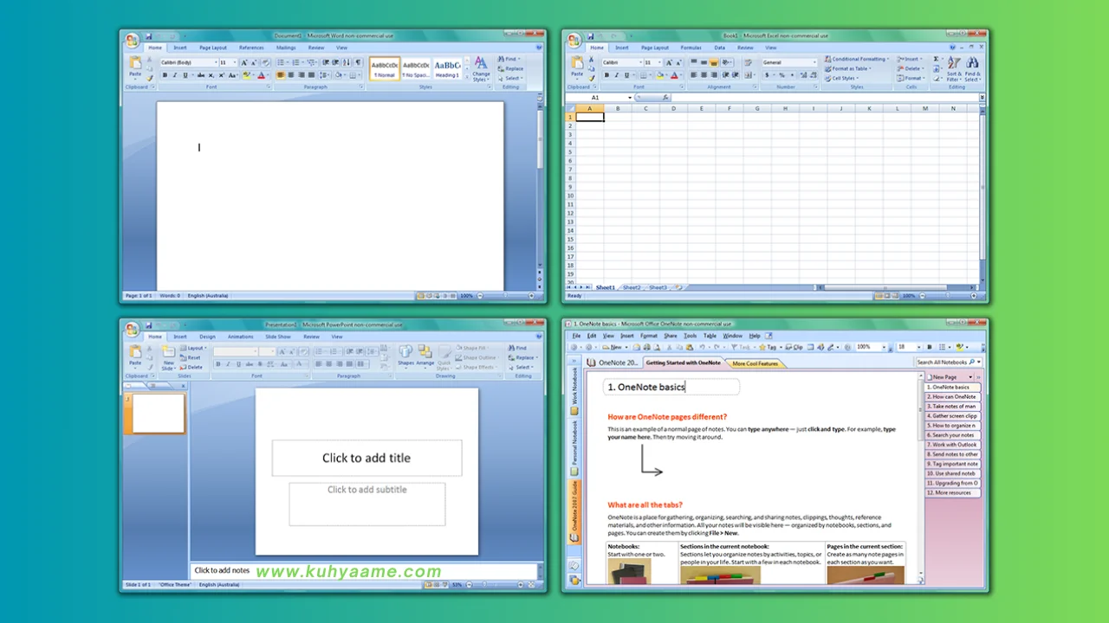Image resolution: width=1109 pixels, height=623 pixels.
Task: Open Formulas tab in Excel
Action: pos(691,48)
